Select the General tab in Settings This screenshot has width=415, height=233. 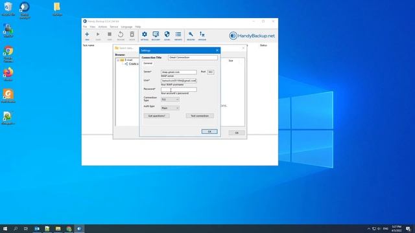(x=148, y=63)
